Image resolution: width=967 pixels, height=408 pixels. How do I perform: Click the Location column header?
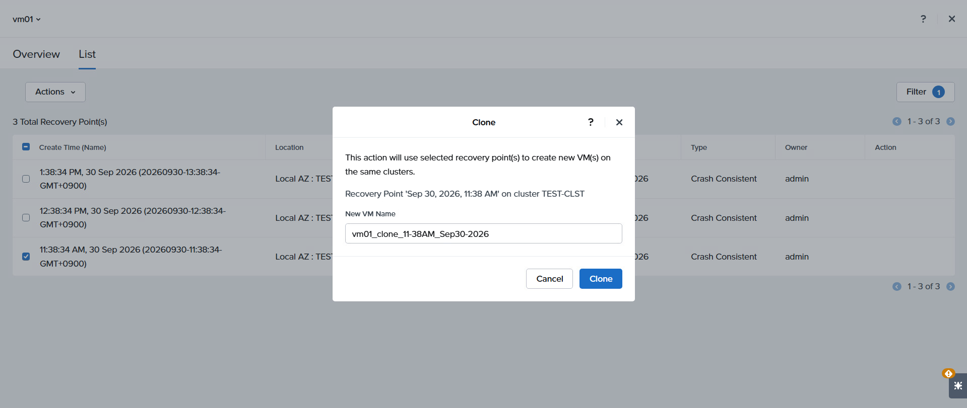coord(289,147)
